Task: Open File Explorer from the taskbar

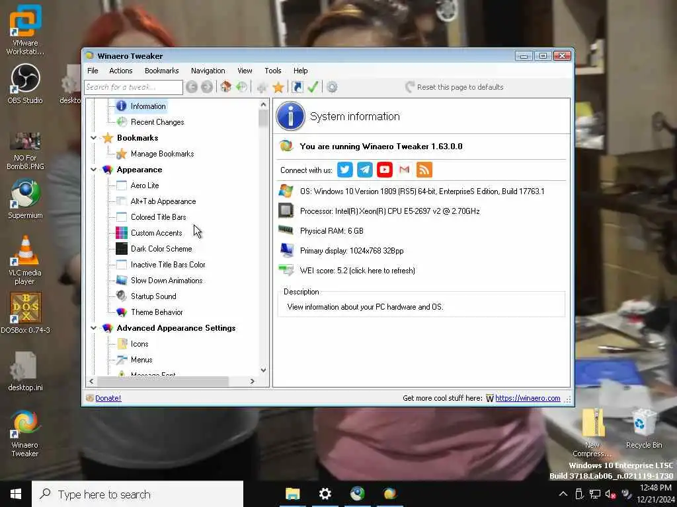Action: coord(292,494)
